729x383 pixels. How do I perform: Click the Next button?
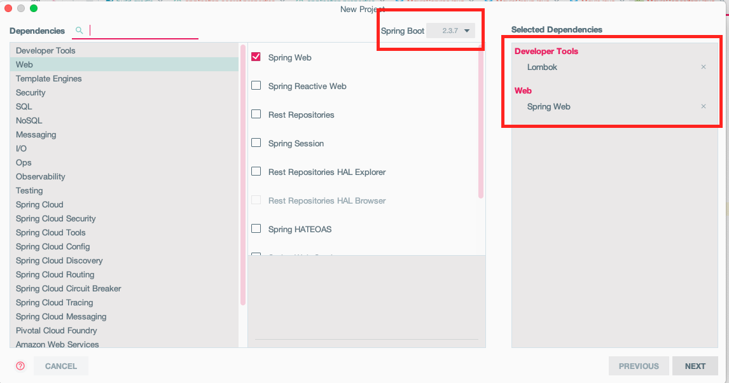tap(695, 366)
